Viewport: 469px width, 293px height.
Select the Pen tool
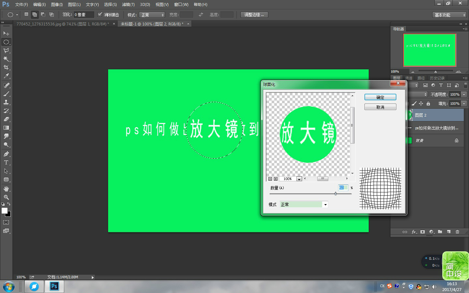click(x=6, y=154)
